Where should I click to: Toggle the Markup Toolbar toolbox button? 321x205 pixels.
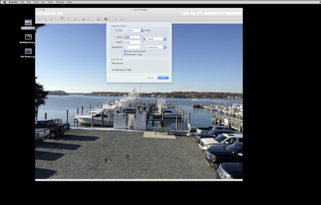199,14
